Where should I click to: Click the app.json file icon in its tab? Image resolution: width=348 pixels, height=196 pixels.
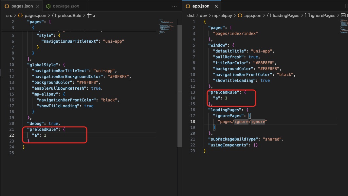point(188,6)
